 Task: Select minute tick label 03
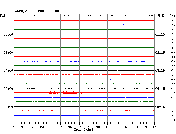click(42, 127)
